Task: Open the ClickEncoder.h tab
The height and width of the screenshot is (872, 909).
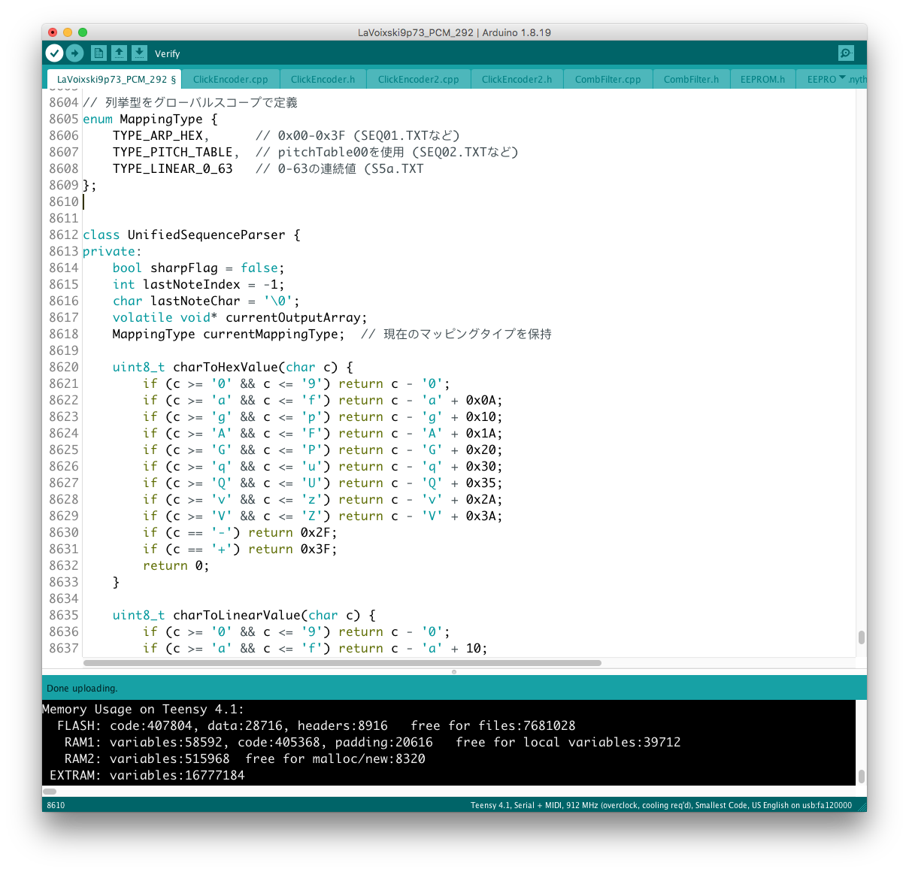Action: click(323, 79)
